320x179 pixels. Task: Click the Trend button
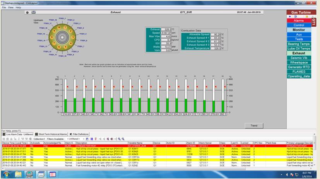(254, 126)
